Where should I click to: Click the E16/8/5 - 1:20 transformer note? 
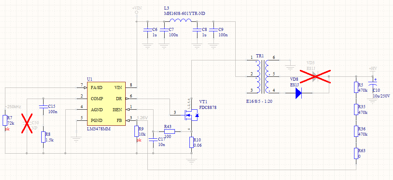[x=259, y=101]
